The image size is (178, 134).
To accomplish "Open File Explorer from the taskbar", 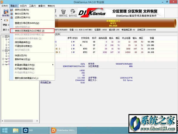I will [16, 130].
